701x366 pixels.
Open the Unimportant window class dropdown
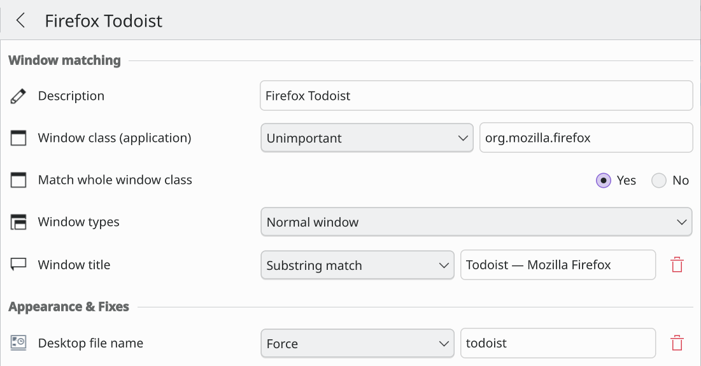tap(367, 138)
